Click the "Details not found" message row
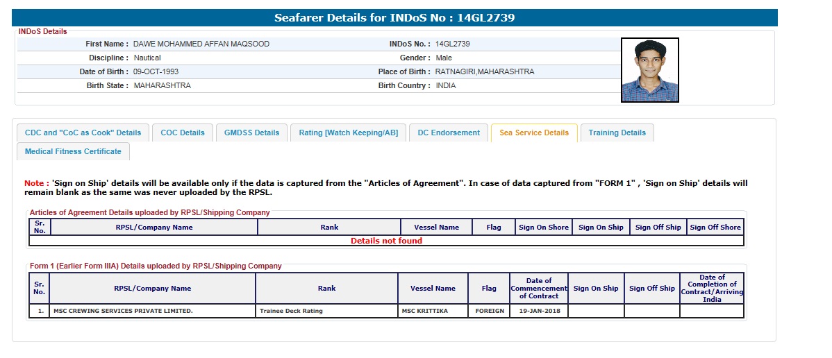 coord(386,241)
